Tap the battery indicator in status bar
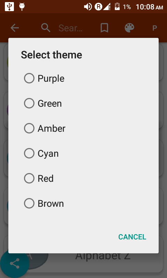This screenshot has width=167, height=278. pos(117,7)
